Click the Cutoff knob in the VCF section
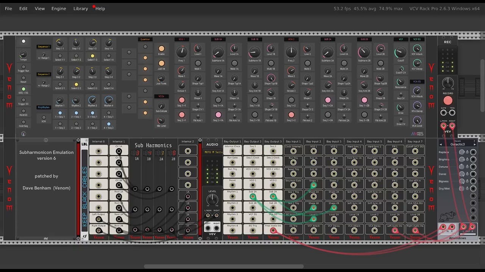This screenshot has height=272, width=485. pyautogui.click(x=401, y=53)
